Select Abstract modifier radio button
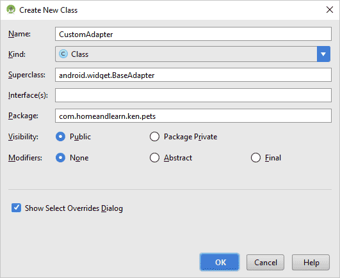The image size is (340, 278). 154,158
